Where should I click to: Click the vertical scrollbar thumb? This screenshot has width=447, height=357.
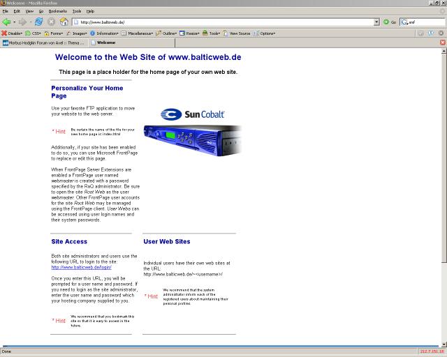point(444,158)
